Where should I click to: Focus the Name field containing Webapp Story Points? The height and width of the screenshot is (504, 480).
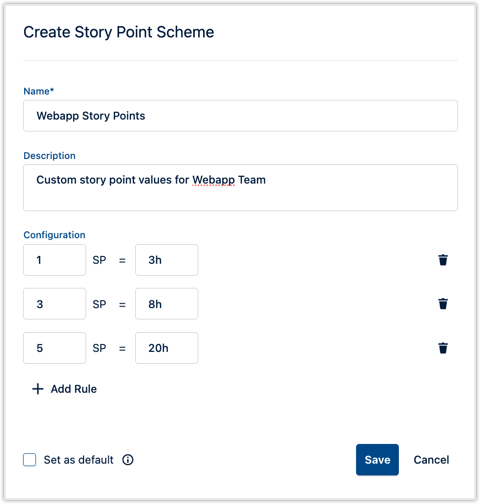pyautogui.click(x=240, y=116)
